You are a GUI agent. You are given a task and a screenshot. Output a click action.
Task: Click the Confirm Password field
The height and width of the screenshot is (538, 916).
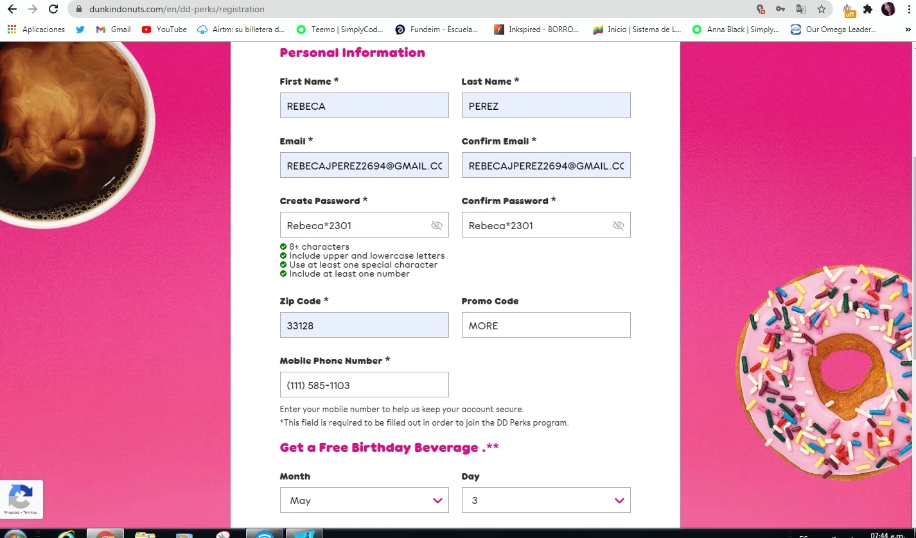[x=546, y=225]
